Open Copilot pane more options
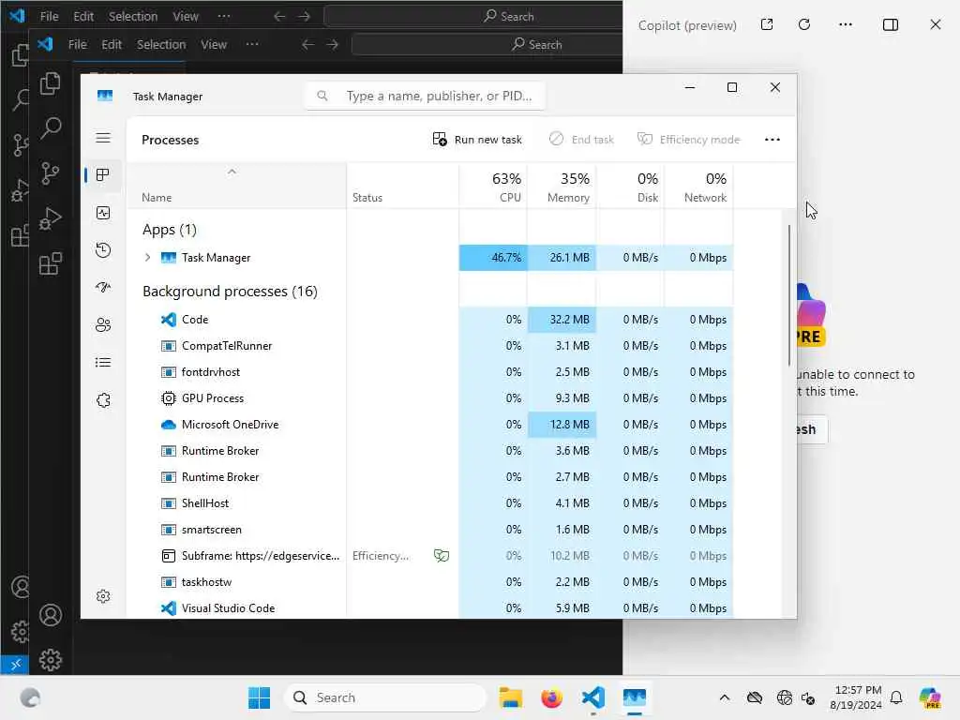 click(846, 24)
